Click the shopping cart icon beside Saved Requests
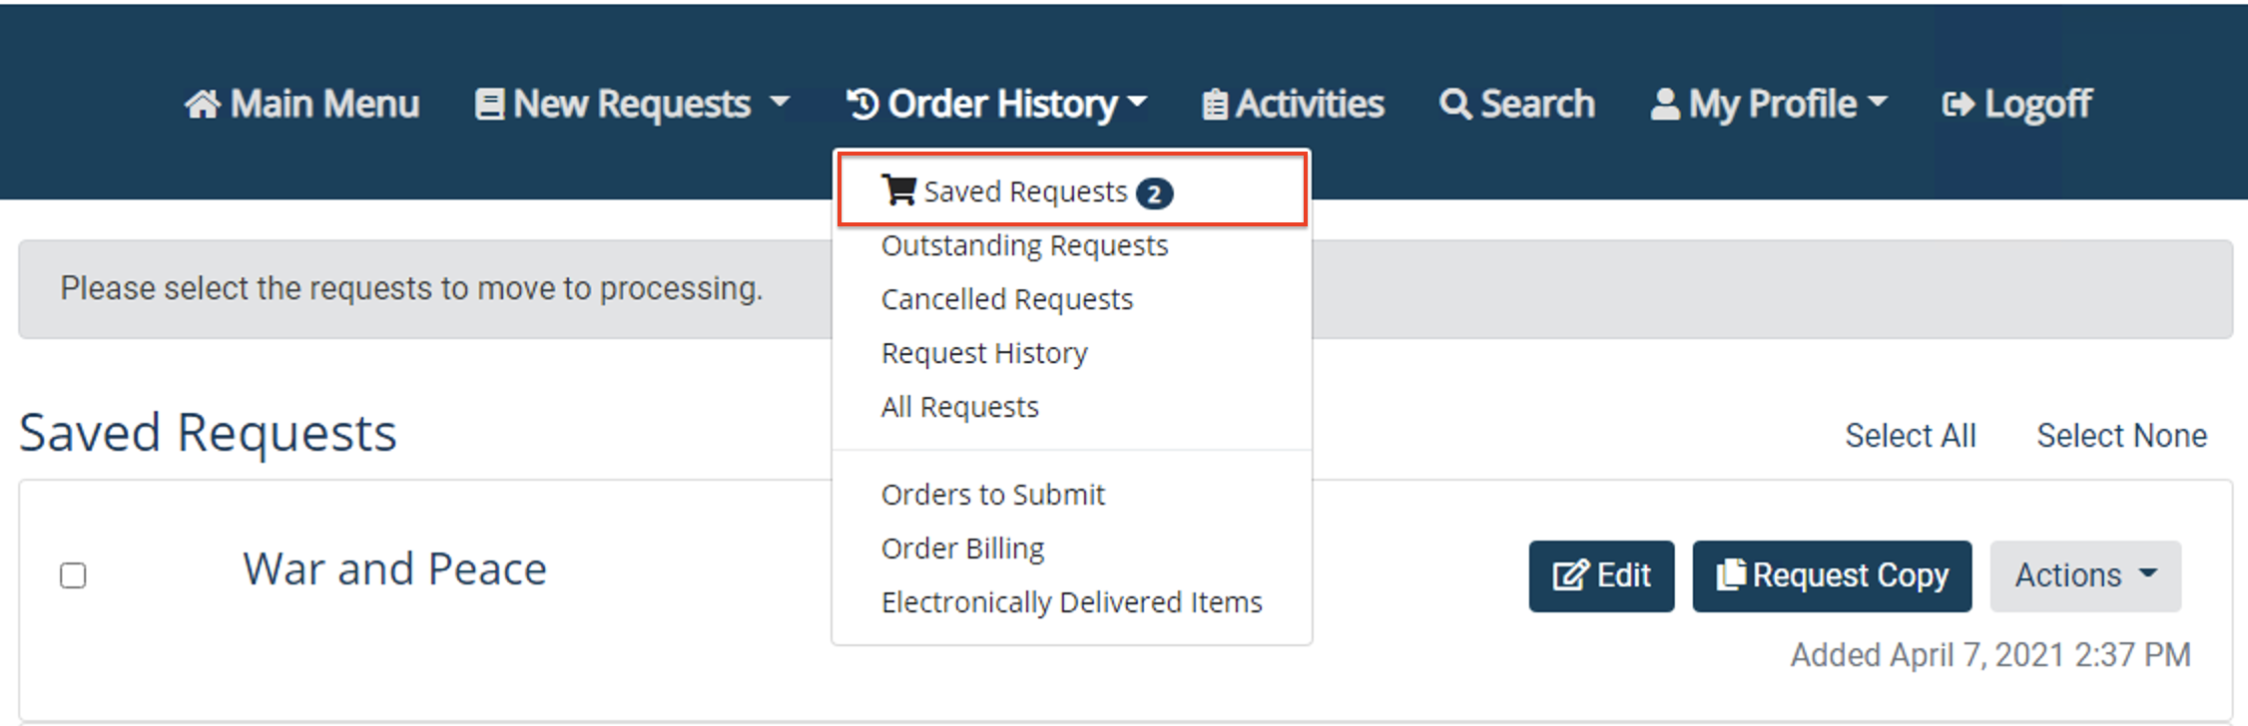The height and width of the screenshot is (726, 2248). [x=896, y=190]
